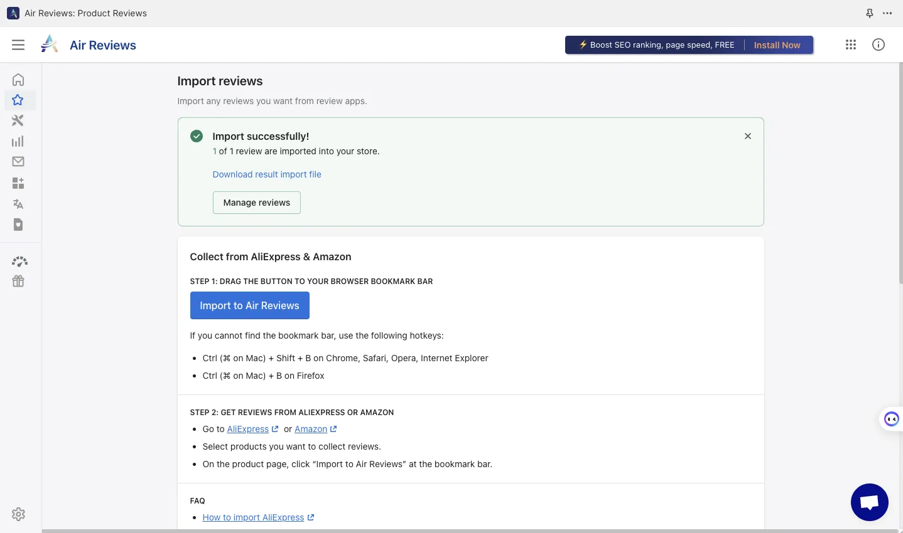Screen dimensions: 903x533
Task: Open the envelope email sidebar icon
Action: [x=18, y=162]
